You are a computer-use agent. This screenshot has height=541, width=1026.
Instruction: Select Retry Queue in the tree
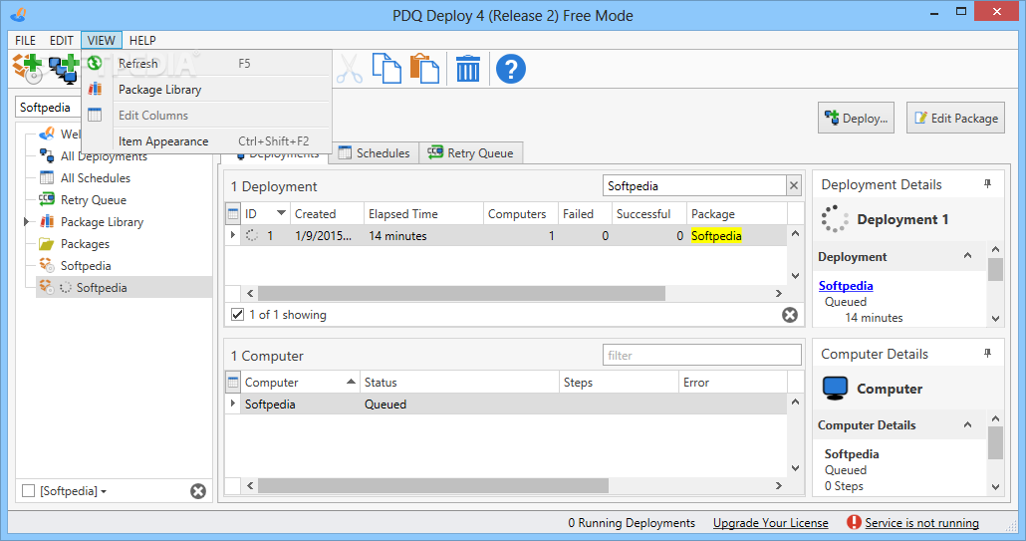click(x=93, y=200)
